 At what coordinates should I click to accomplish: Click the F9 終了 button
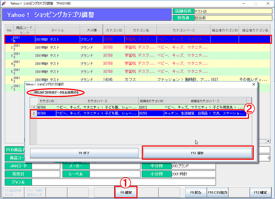(x=84, y=153)
